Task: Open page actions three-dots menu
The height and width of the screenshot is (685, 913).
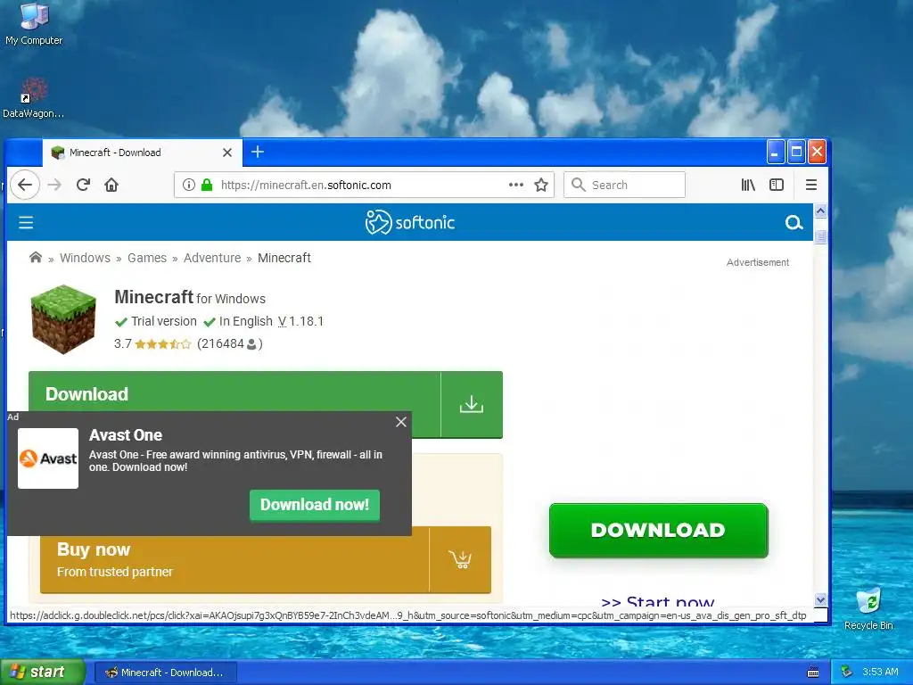Action: pos(516,185)
